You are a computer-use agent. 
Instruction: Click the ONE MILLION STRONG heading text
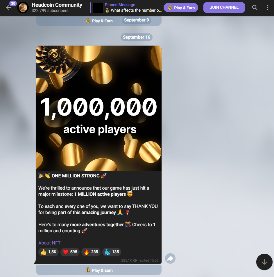click(76, 176)
